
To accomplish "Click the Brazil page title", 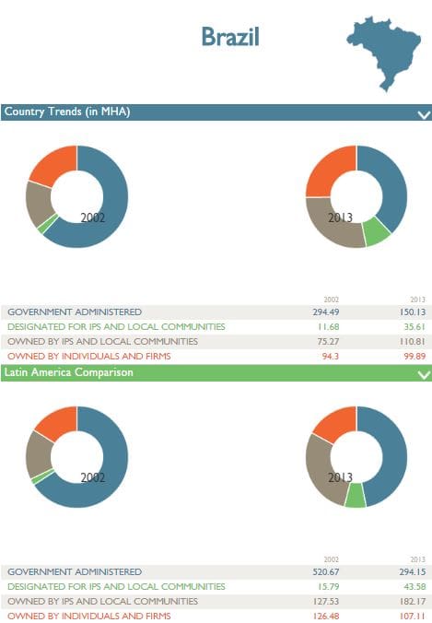I will tap(230, 37).
